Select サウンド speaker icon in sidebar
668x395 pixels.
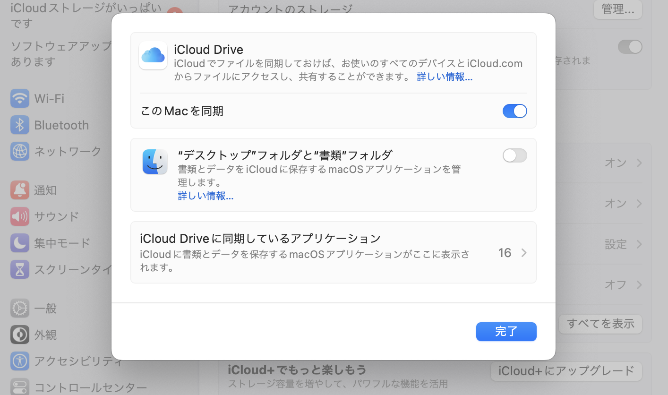[20, 216]
